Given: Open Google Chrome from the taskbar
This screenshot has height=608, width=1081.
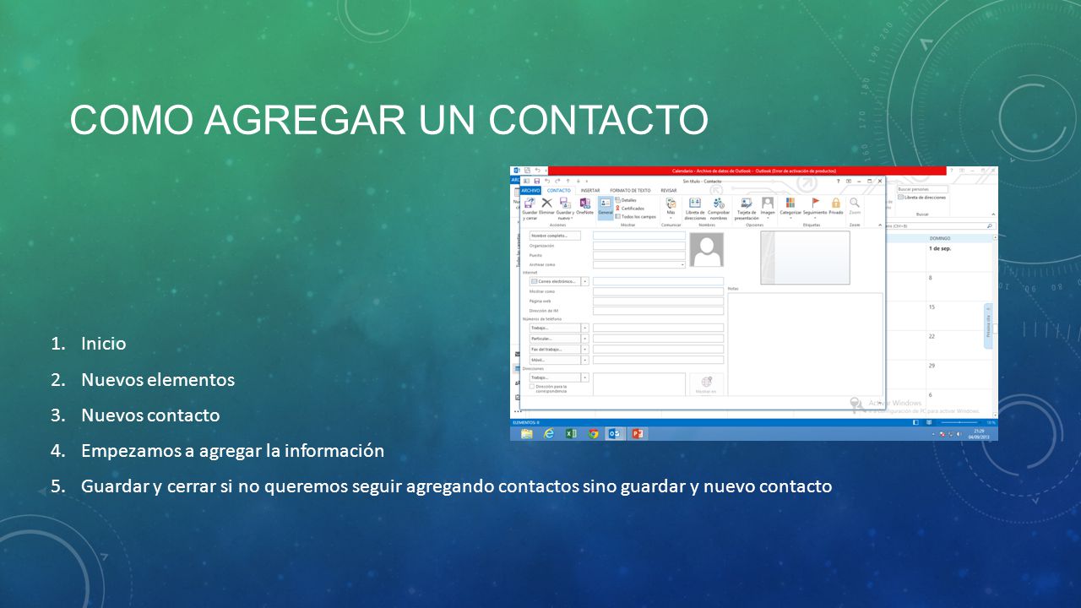Looking at the screenshot, I should coord(594,434).
